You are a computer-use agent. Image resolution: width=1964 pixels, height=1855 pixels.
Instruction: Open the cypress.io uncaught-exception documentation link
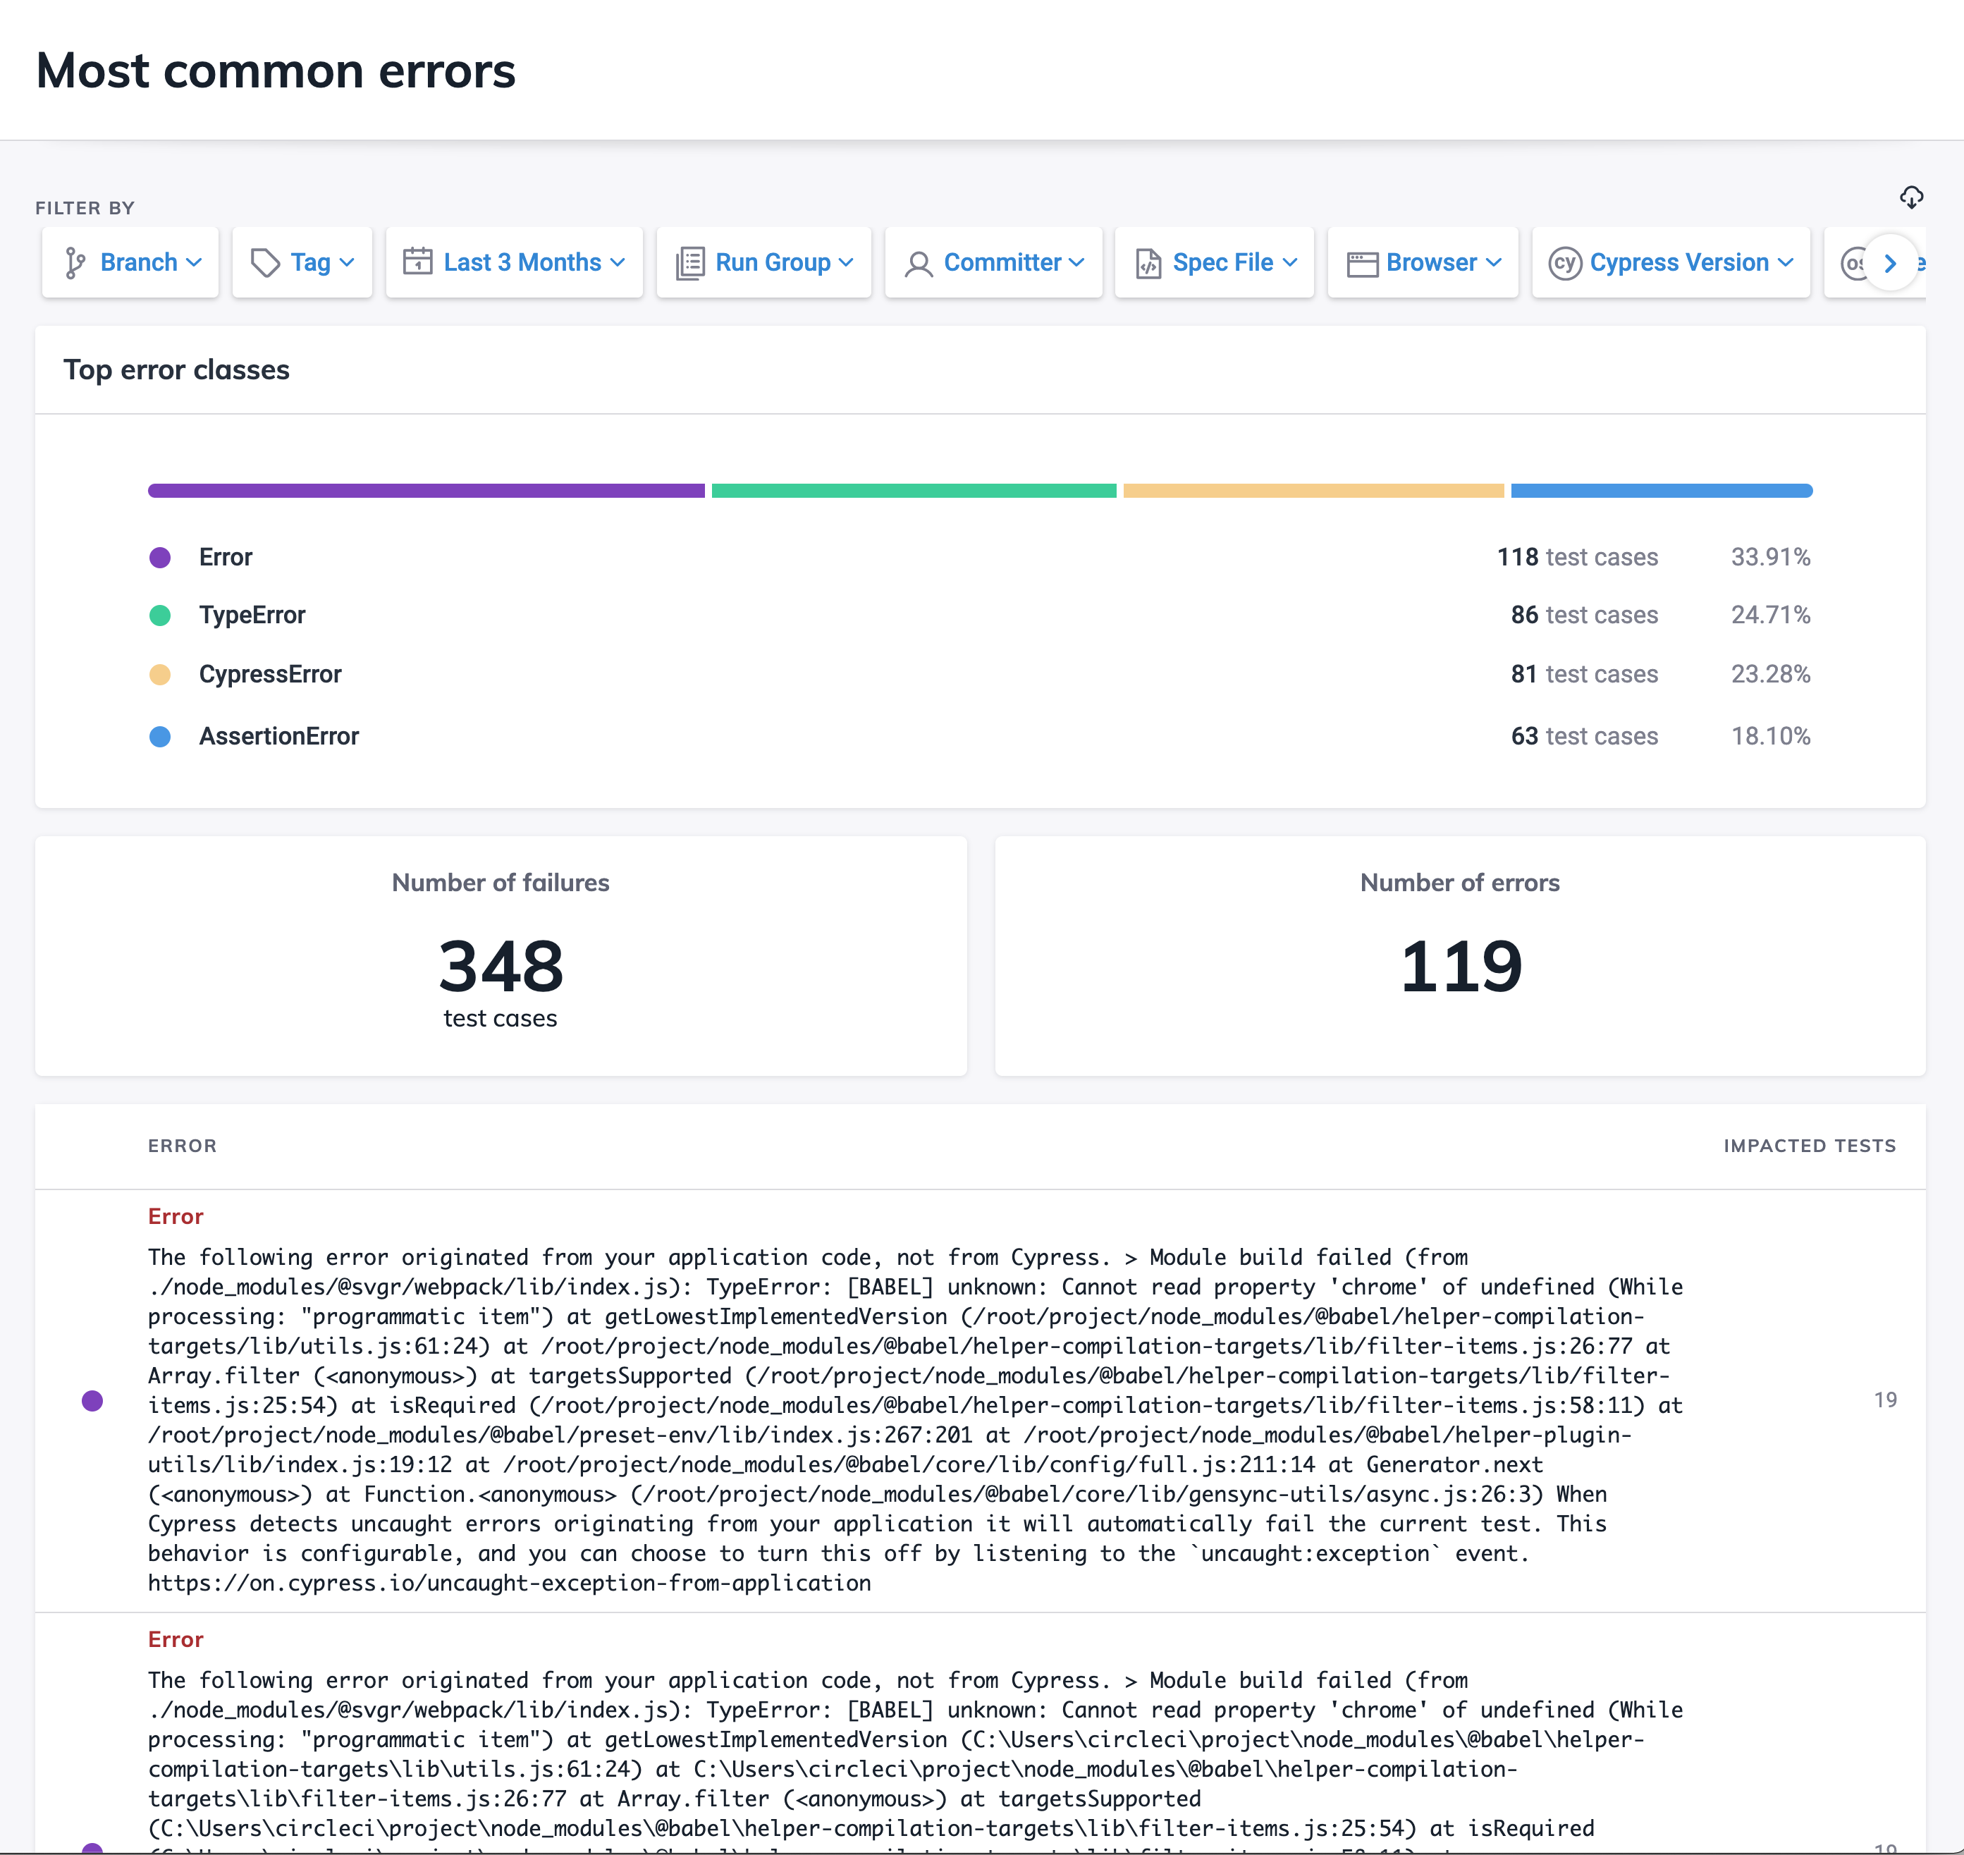508,1583
